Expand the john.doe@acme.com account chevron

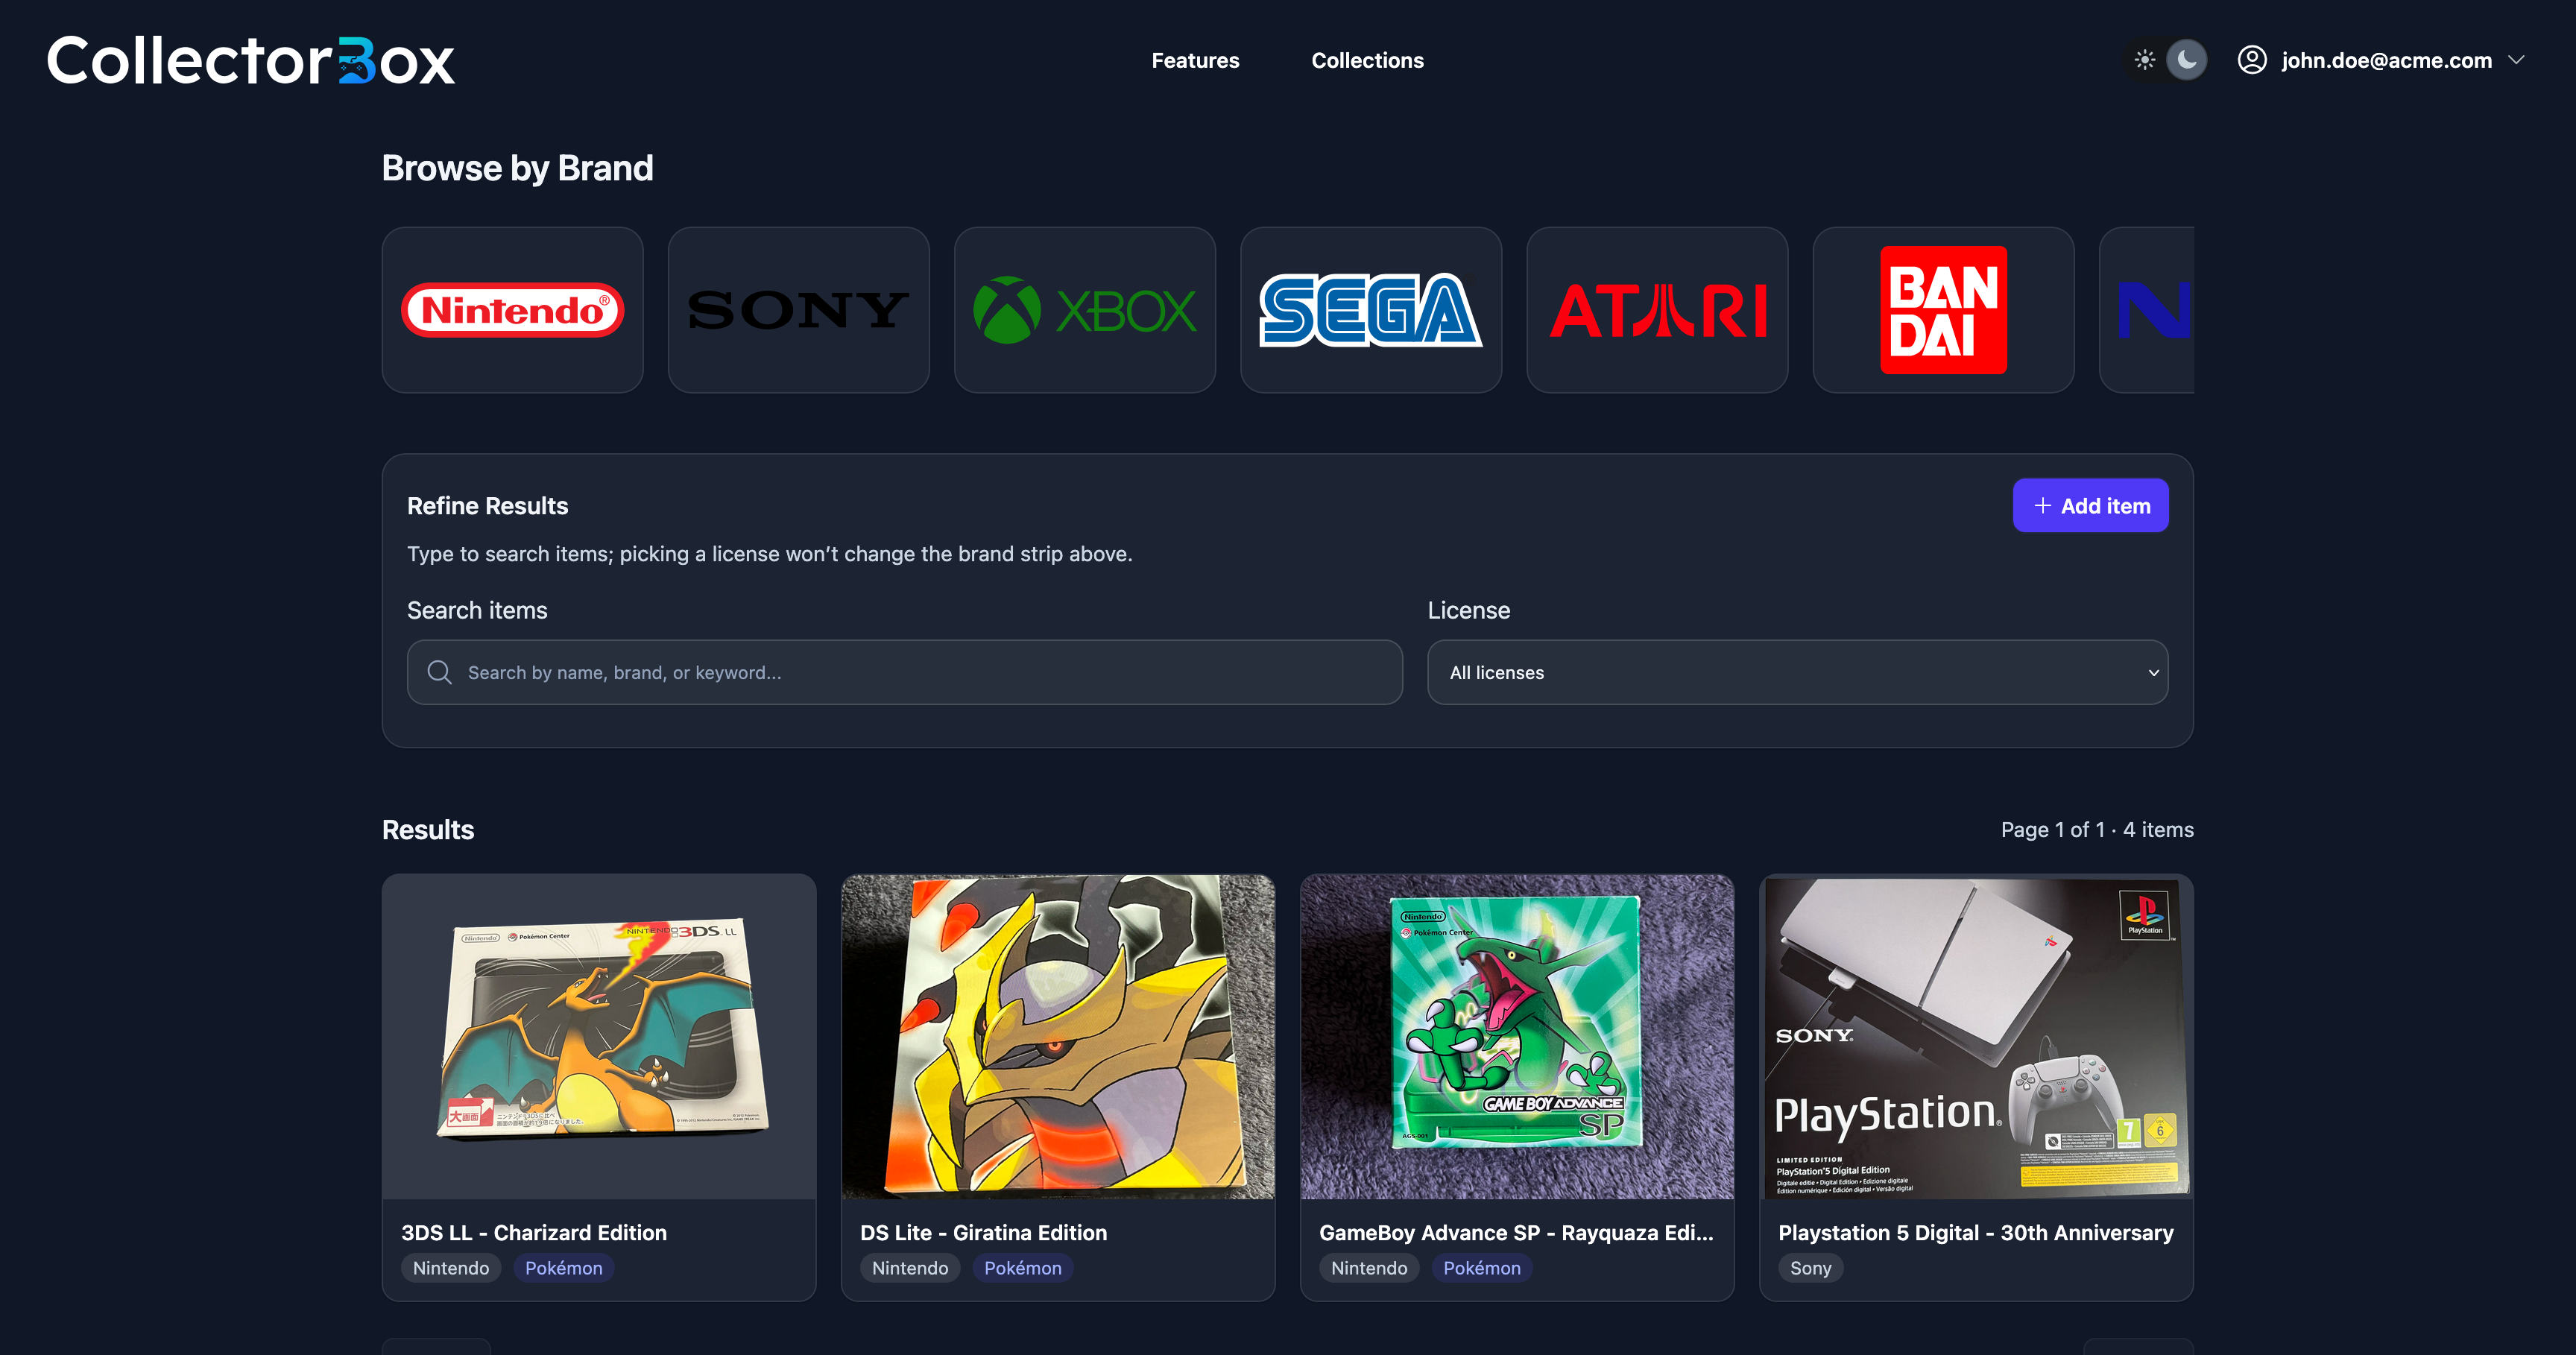(x=2516, y=60)
